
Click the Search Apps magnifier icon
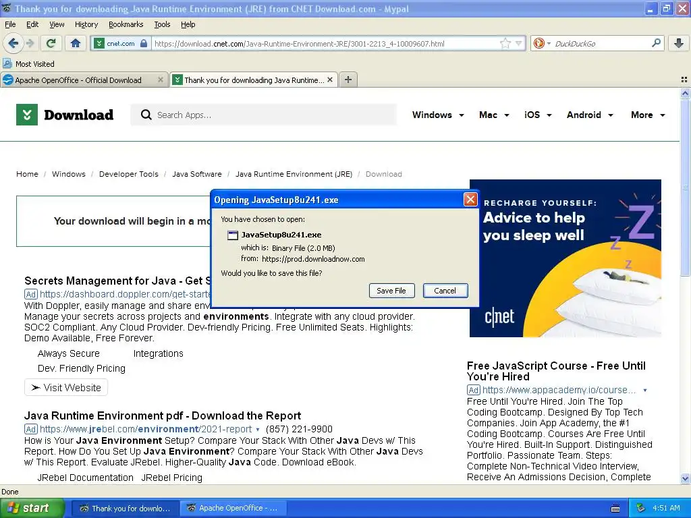pos(146,115)
